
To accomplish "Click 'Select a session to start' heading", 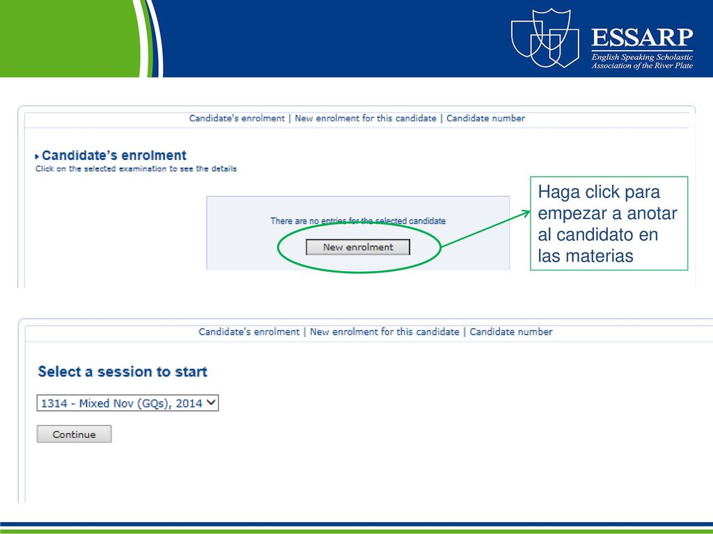I will [x=123, y=371].
